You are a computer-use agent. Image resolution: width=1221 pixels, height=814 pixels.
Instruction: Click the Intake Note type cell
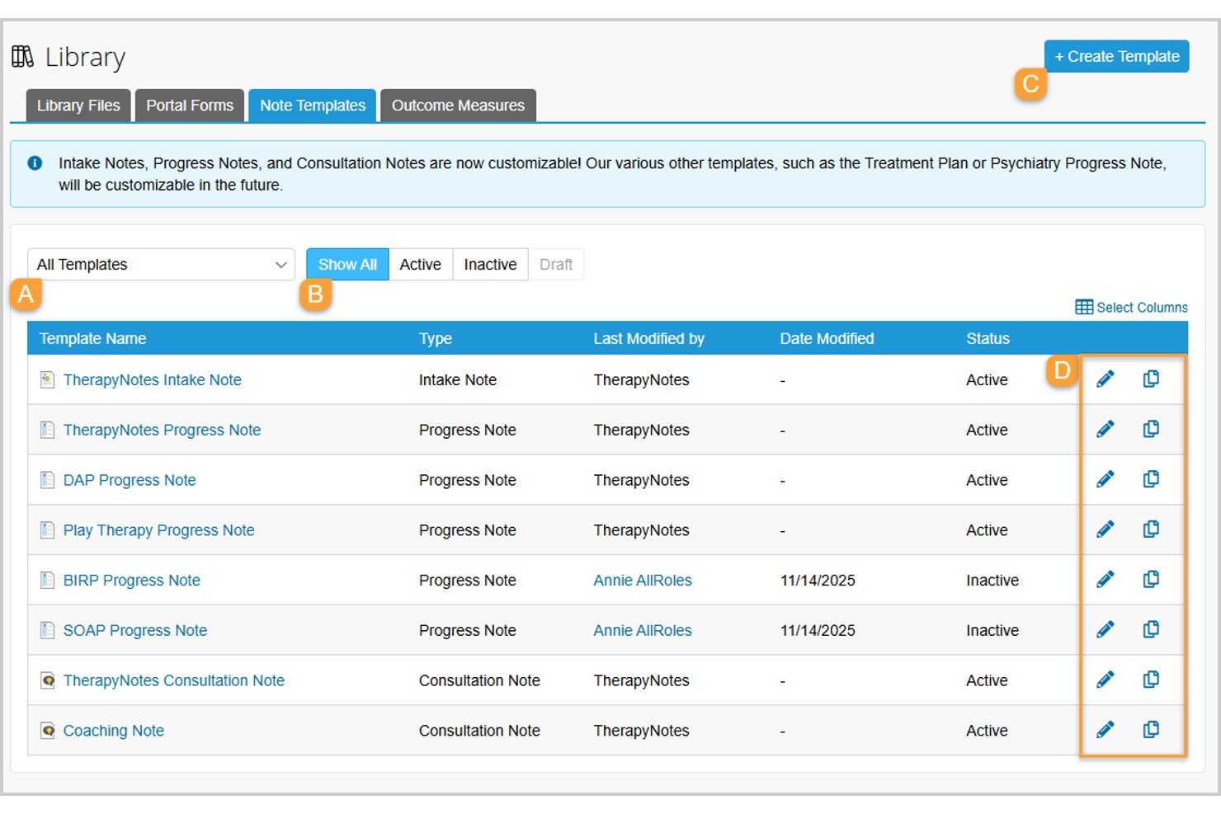click(458, 380)
